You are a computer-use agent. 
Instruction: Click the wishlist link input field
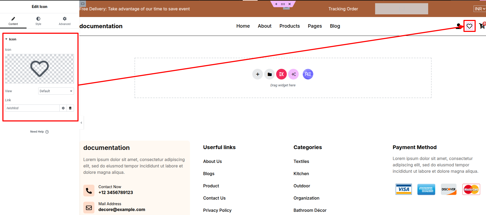(32, 108)
